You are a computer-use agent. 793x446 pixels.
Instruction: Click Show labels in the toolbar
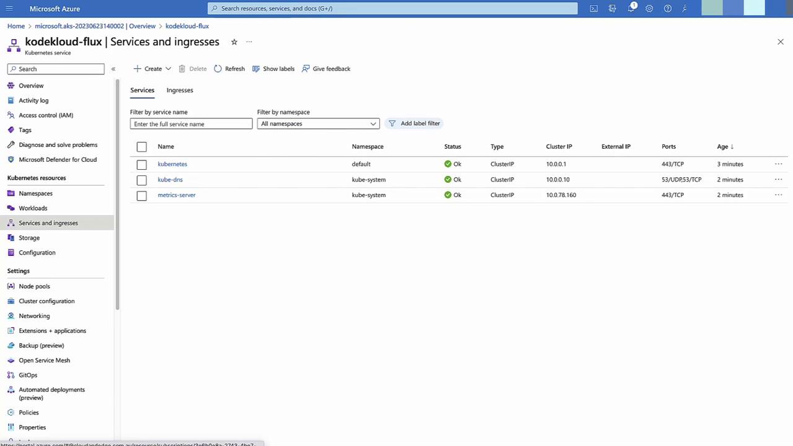(273, 69)
